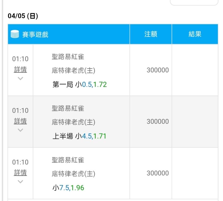Open 詳情 link for the 上半場 bet
The width and height of the screenshot is (223, 201).
tap(20, 121)
